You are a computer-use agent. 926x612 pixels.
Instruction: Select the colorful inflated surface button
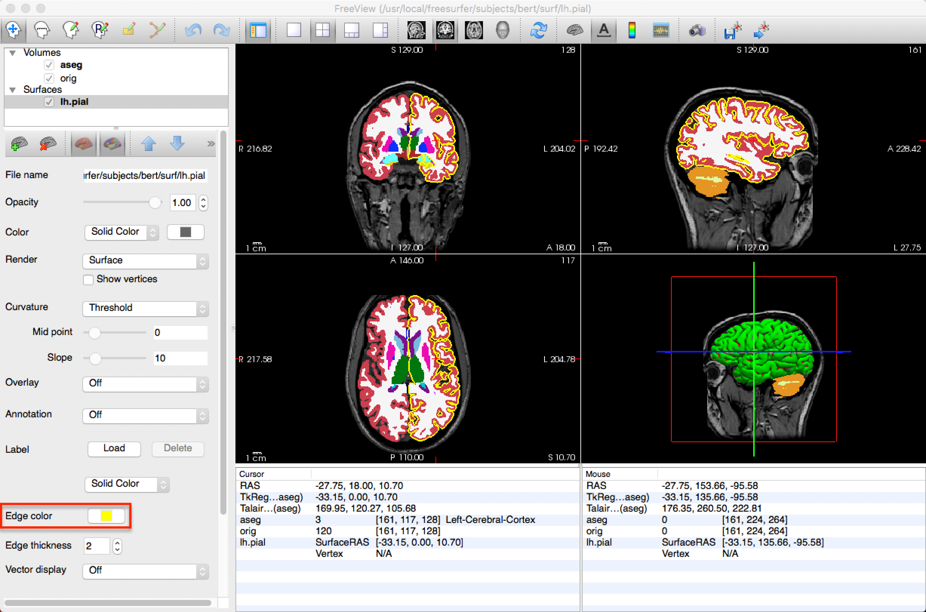point(112,144)
